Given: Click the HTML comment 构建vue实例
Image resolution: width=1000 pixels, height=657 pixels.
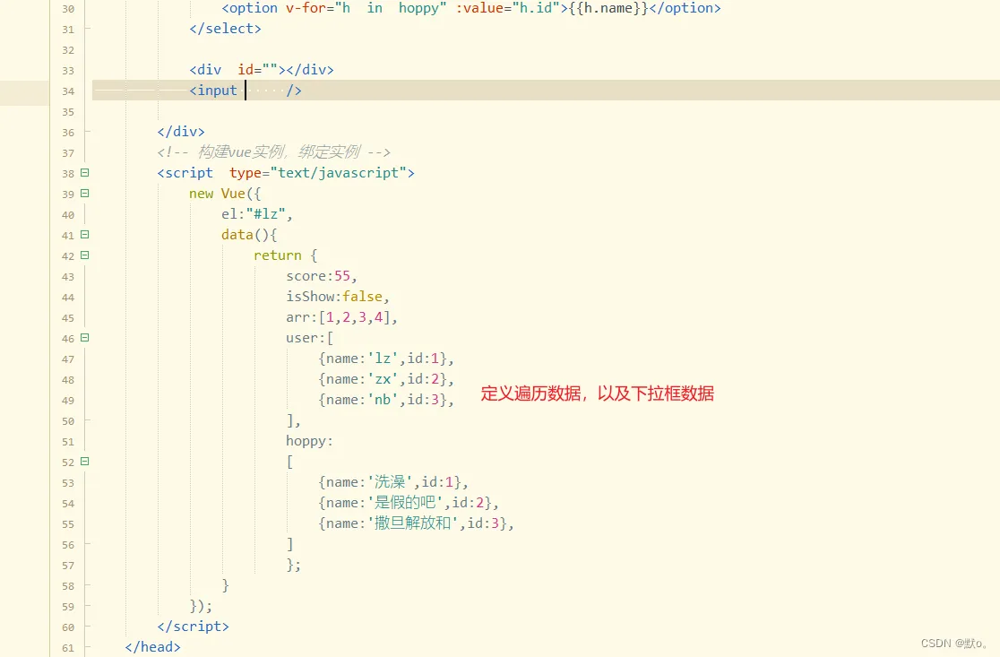Looking at the screenshot, I should tap(273, 151).
